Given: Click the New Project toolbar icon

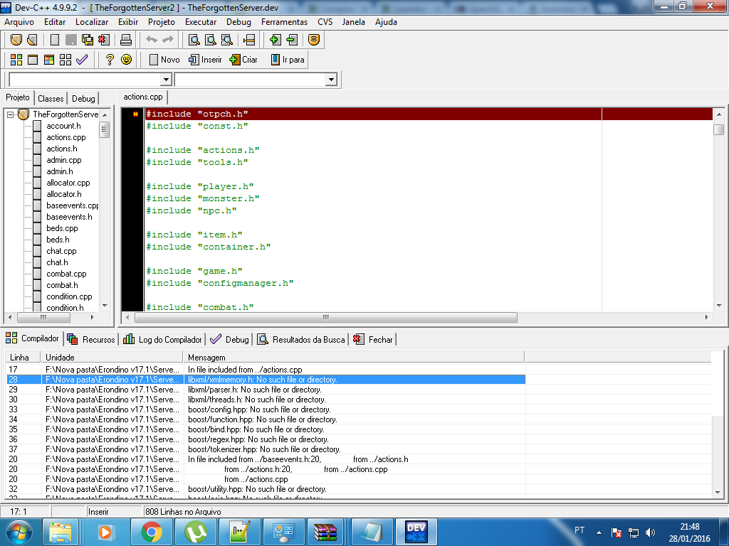Looking at the screenshot, I should tap(16, 40).
